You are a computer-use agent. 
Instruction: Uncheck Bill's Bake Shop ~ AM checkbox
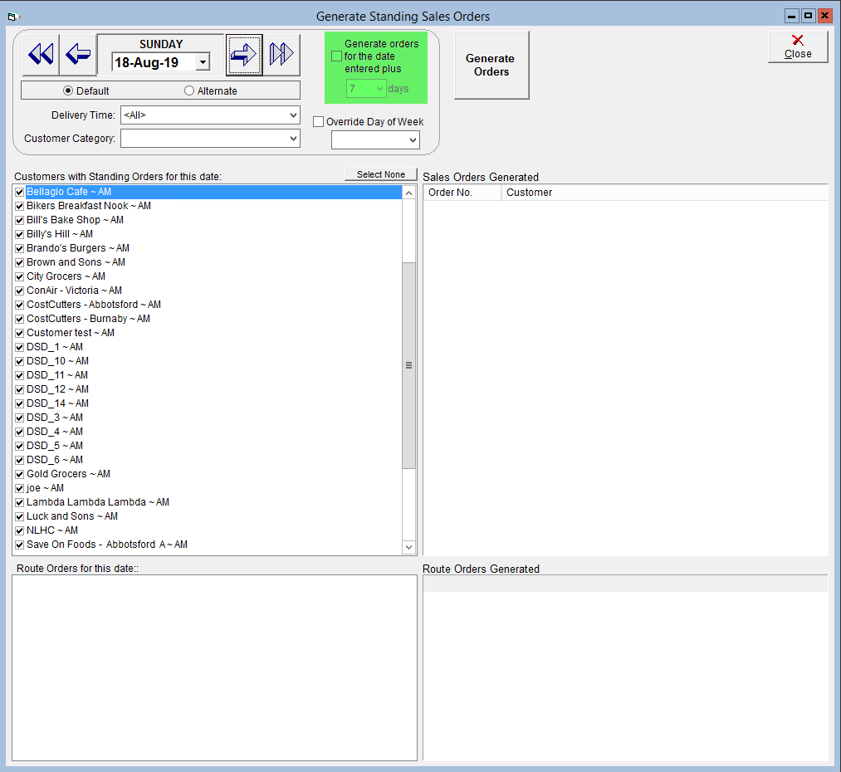[x=20, y=220]
